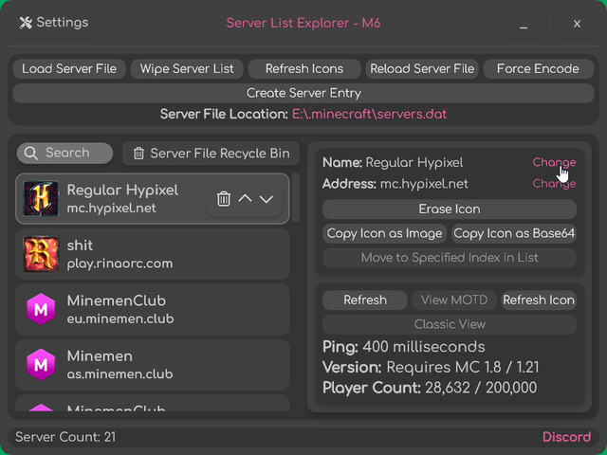
Task: Click Copy Icon as Image
Action: (384, 234)
